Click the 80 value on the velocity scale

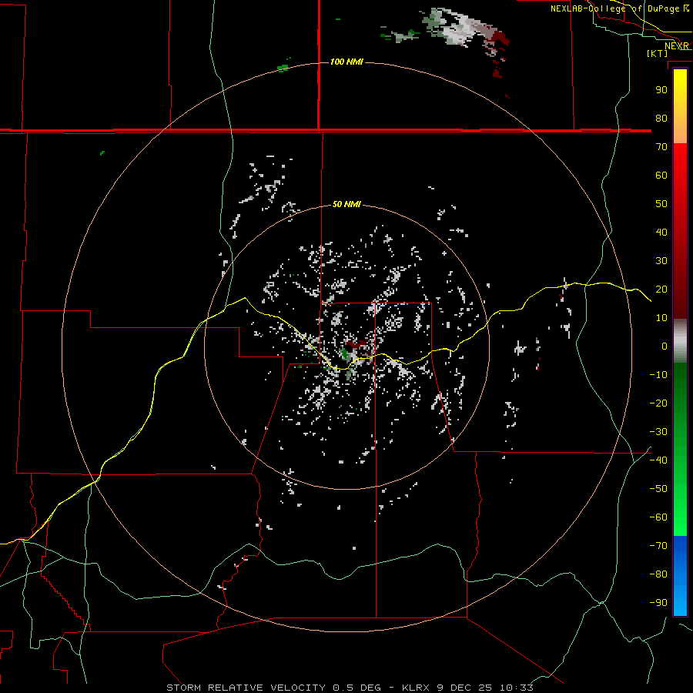(661, 119)
